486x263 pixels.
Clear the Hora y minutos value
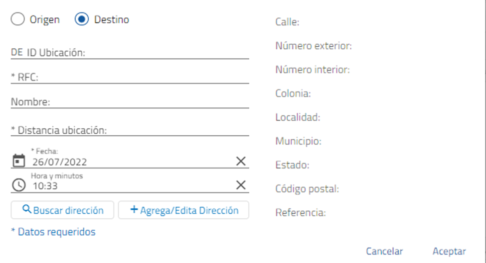coord(241,185)
